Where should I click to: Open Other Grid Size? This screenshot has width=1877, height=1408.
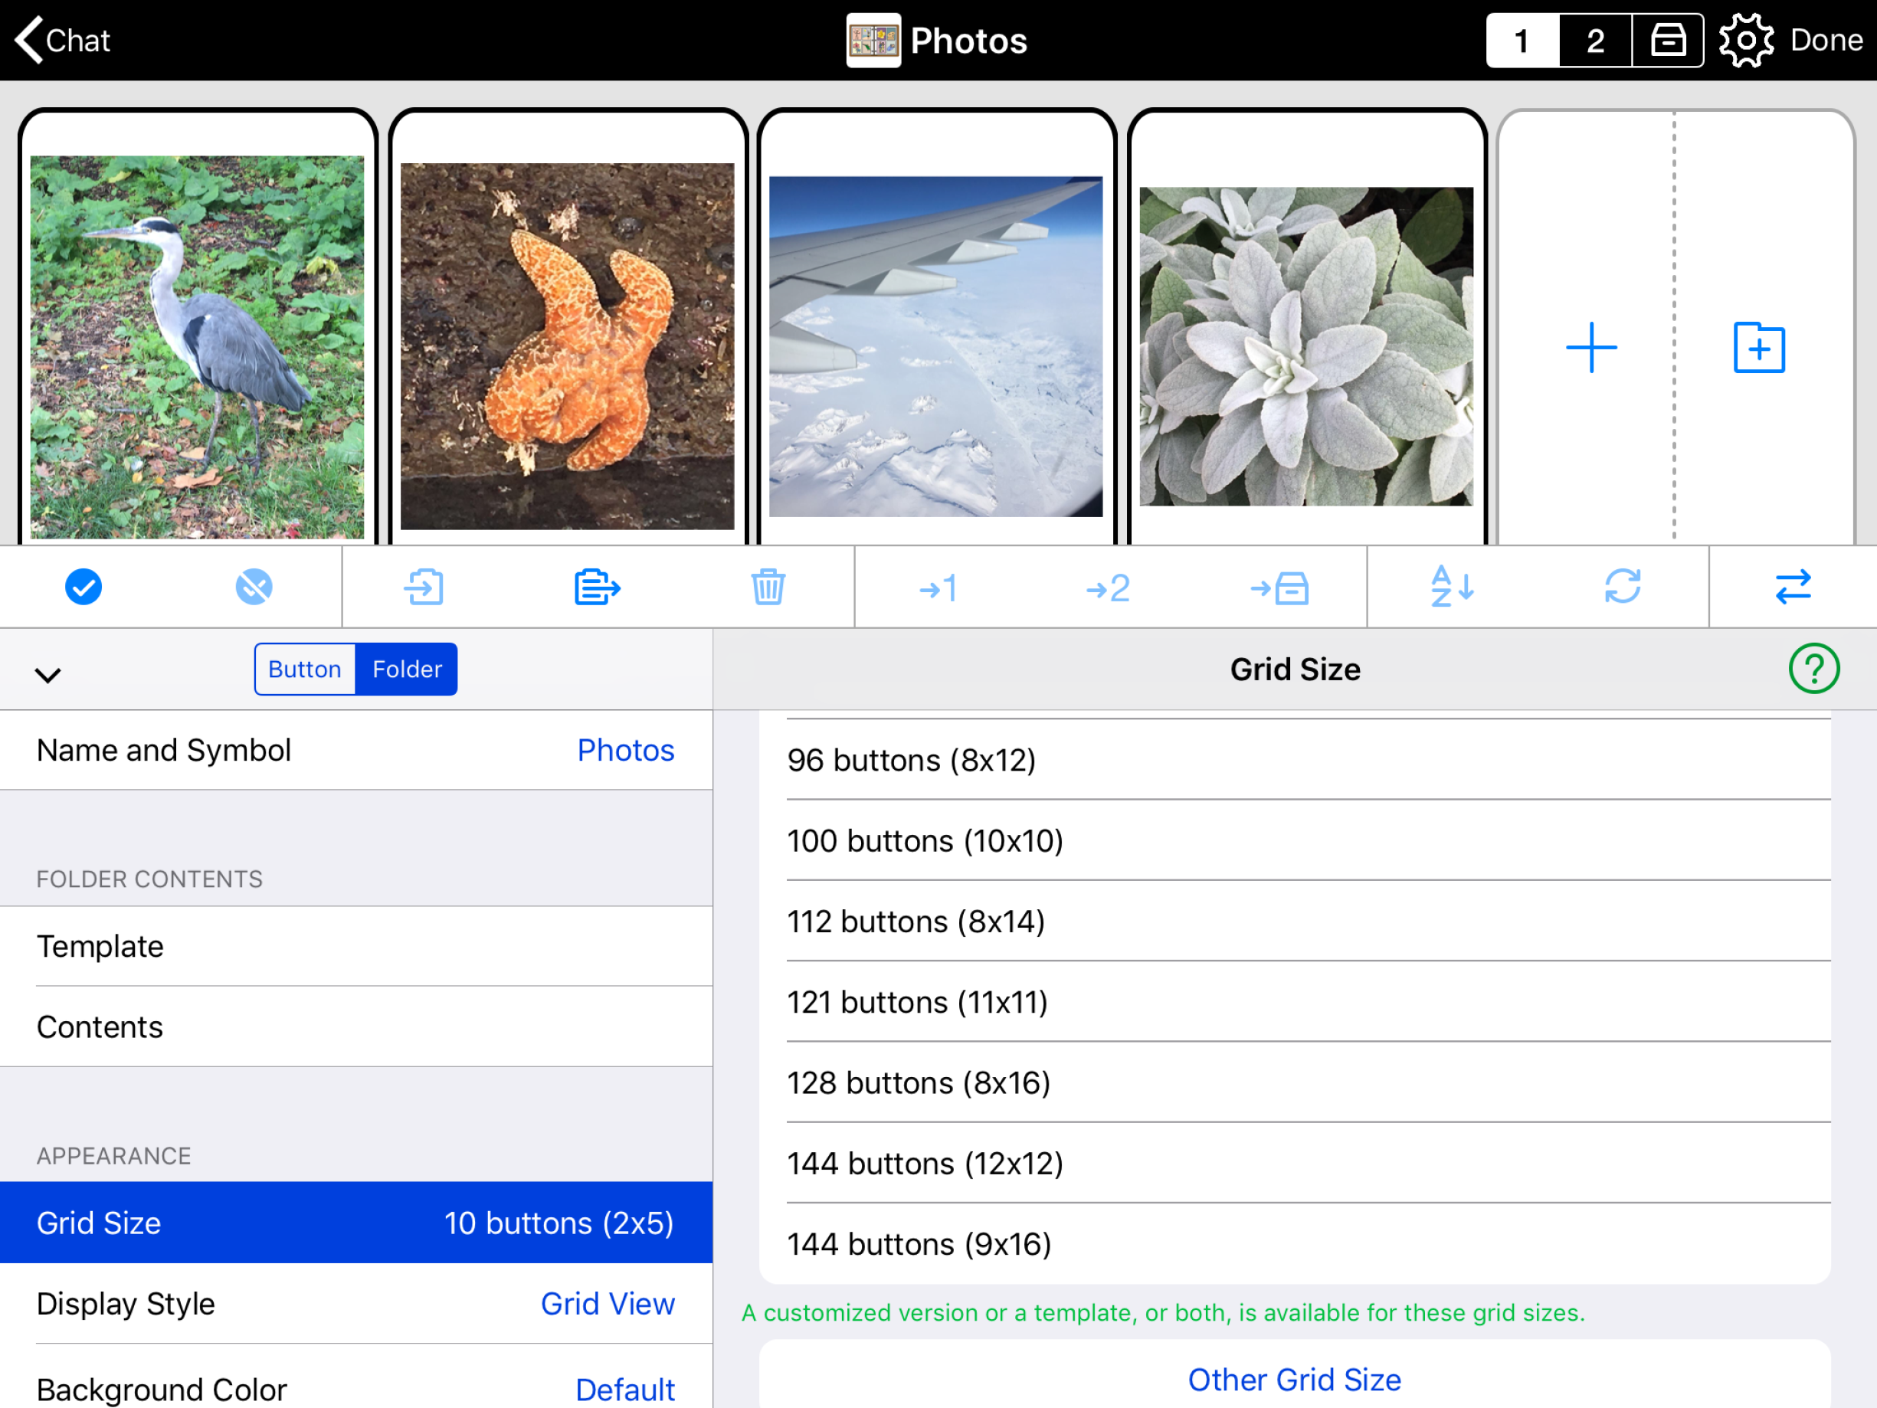coord(1294,1379)
